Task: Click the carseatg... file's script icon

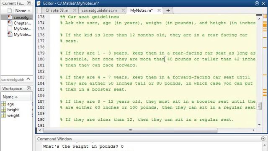Action: pos(10,17)
